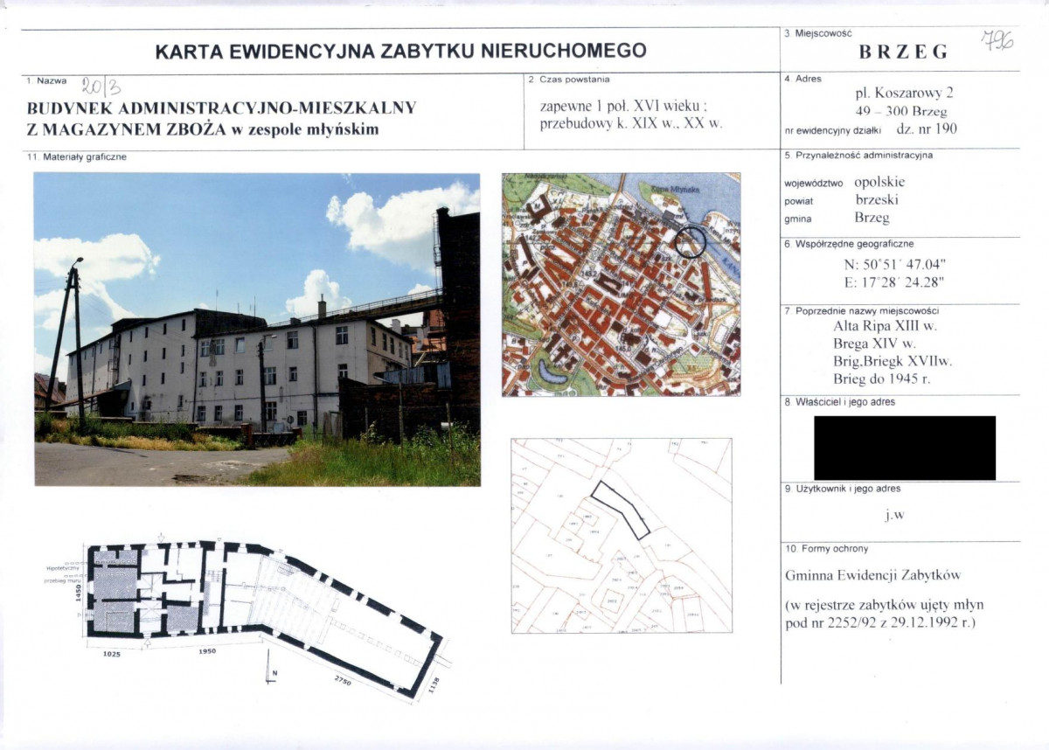Click the handwritten note '20/3'
The width and height of the screenshot is (1049, 750).
tap(101, 85)
